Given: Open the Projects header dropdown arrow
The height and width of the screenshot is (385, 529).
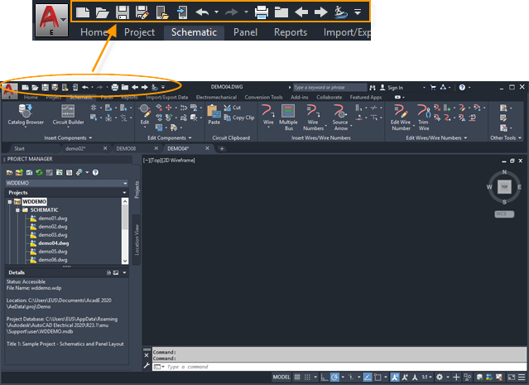Looking at the screenshot, I should (124, 193).
